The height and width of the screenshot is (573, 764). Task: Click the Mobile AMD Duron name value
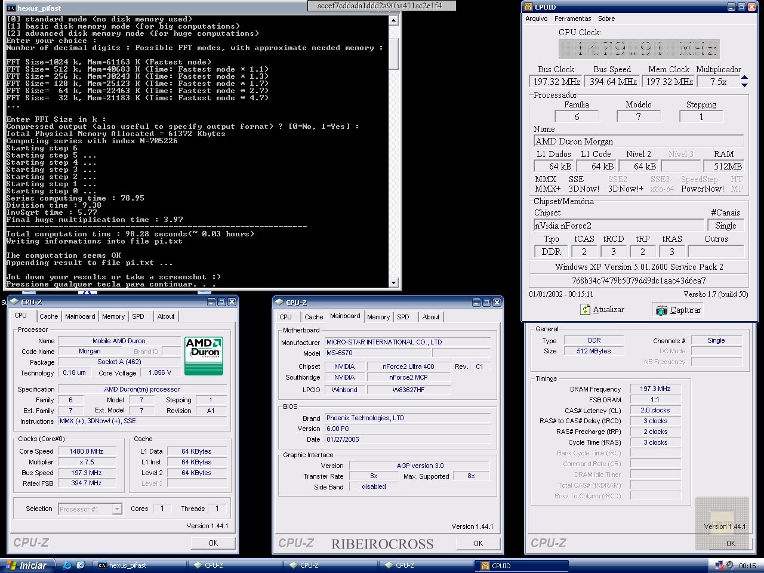[119, 341]
